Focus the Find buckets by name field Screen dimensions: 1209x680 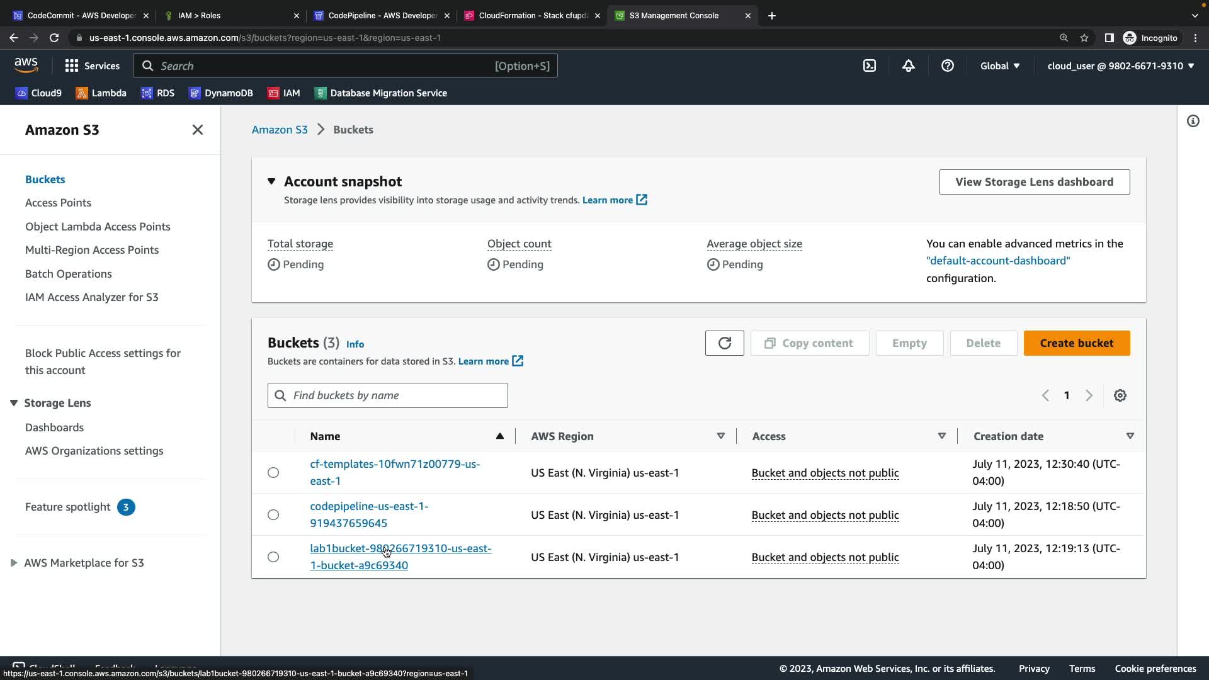coord(397,395)
